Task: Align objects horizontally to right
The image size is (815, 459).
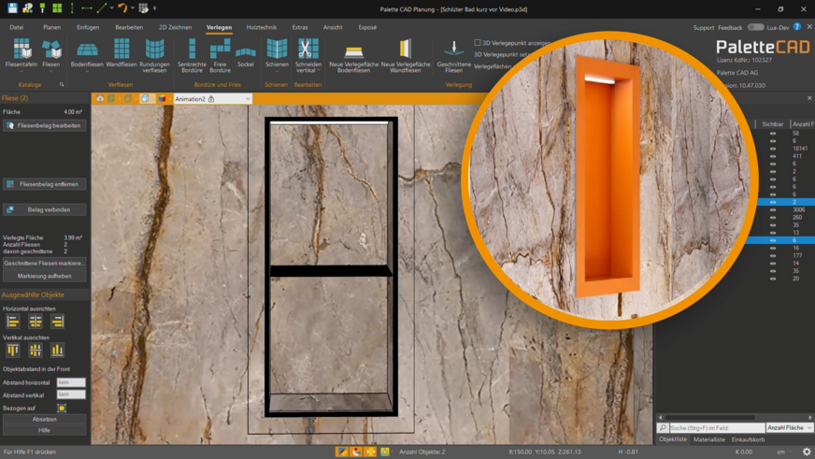Action: (x=57, y=322)
